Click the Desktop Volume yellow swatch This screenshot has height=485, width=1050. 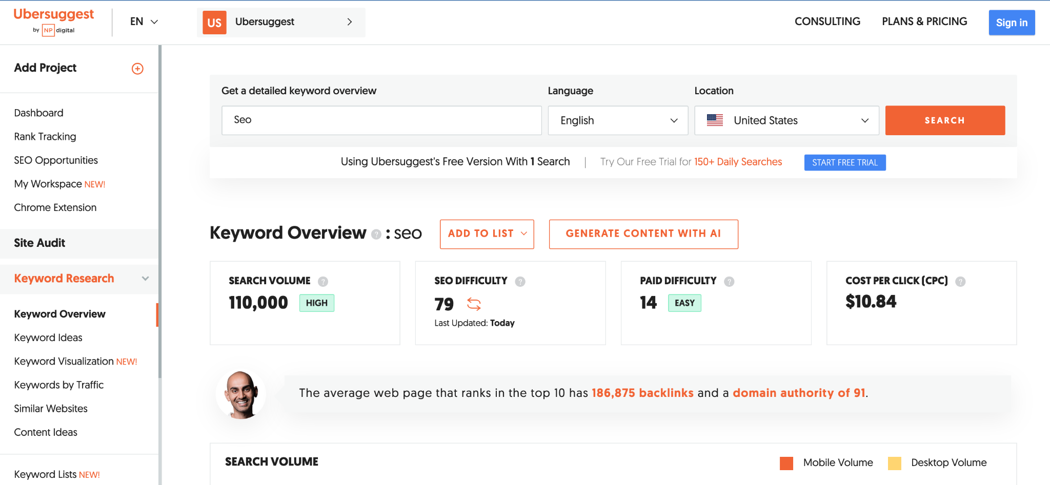coord(895,463)
